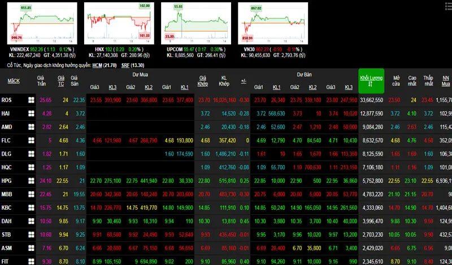Select the DLG ticker symbol
This screenshot has height=265, width=452.
6,154
